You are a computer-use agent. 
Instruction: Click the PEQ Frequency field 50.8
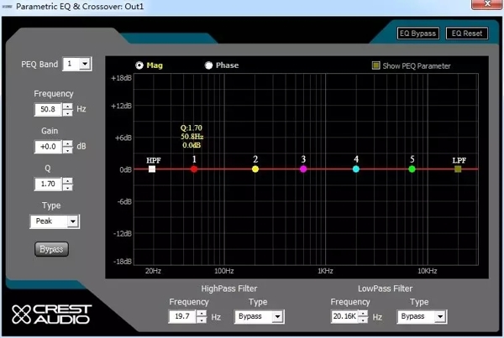(48, 110)
